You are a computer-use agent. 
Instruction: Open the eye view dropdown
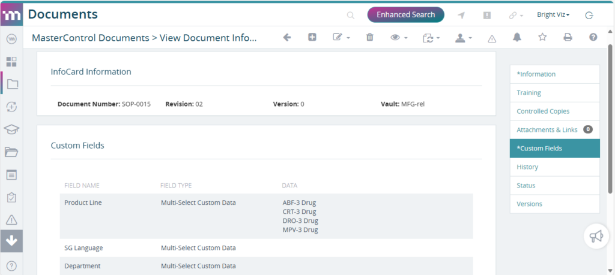(399, 38)
